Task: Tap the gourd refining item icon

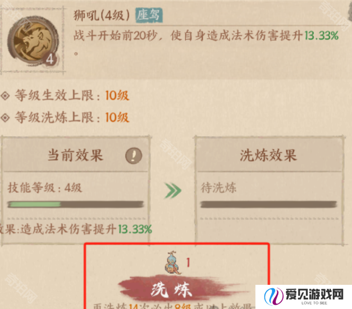Action: (x=172, y=263)
